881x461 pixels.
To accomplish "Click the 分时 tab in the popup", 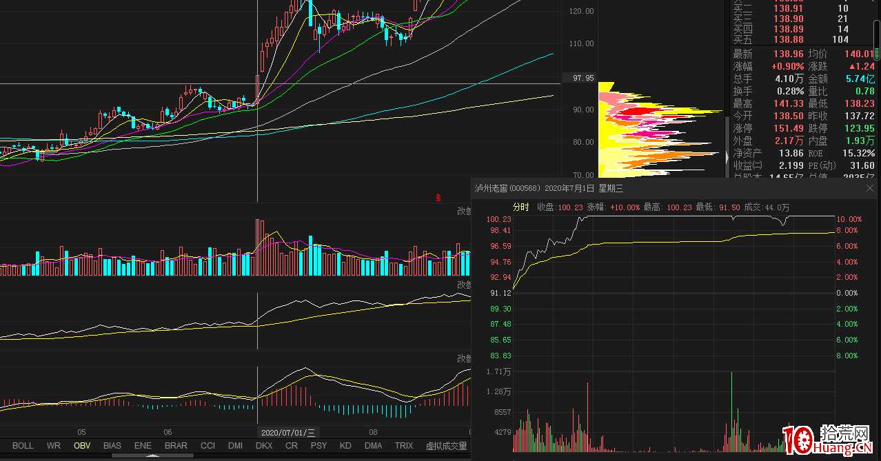I will point(520,207).
